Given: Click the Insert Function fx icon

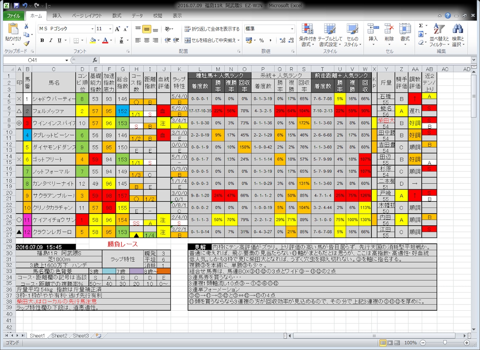Looking at the screenshot, I should coord(95,60).
